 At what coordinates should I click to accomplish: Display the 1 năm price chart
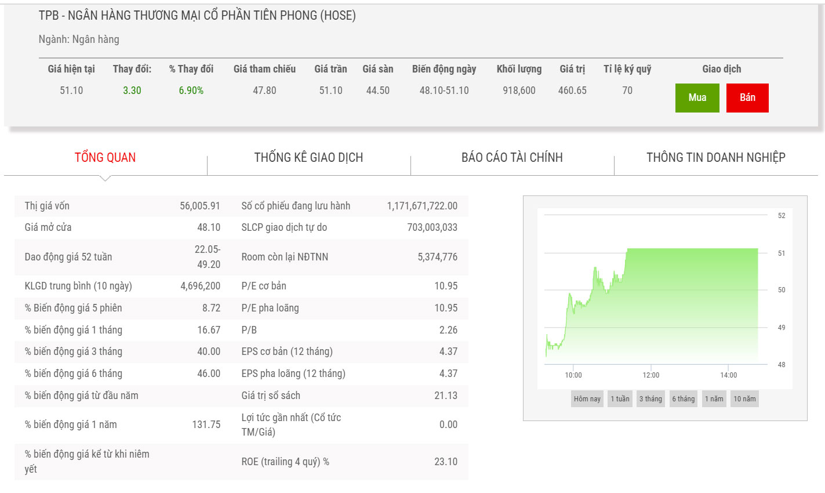click(714, 399)
